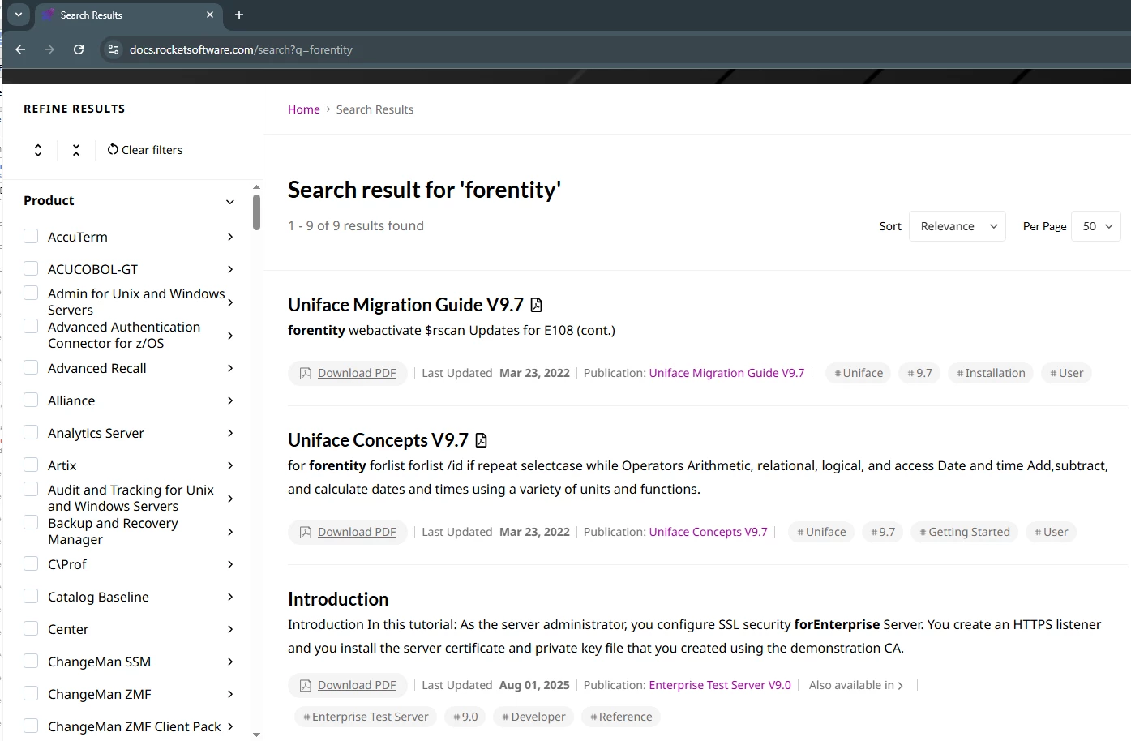Expand the Alliance arrow

(230, 400)
